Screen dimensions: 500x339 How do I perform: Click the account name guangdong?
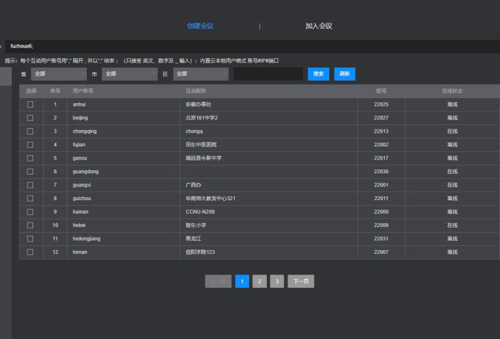tap(86, 171)
